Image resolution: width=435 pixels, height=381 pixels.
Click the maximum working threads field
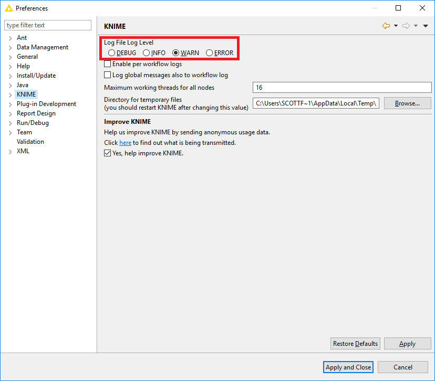(x=342, y=88)
